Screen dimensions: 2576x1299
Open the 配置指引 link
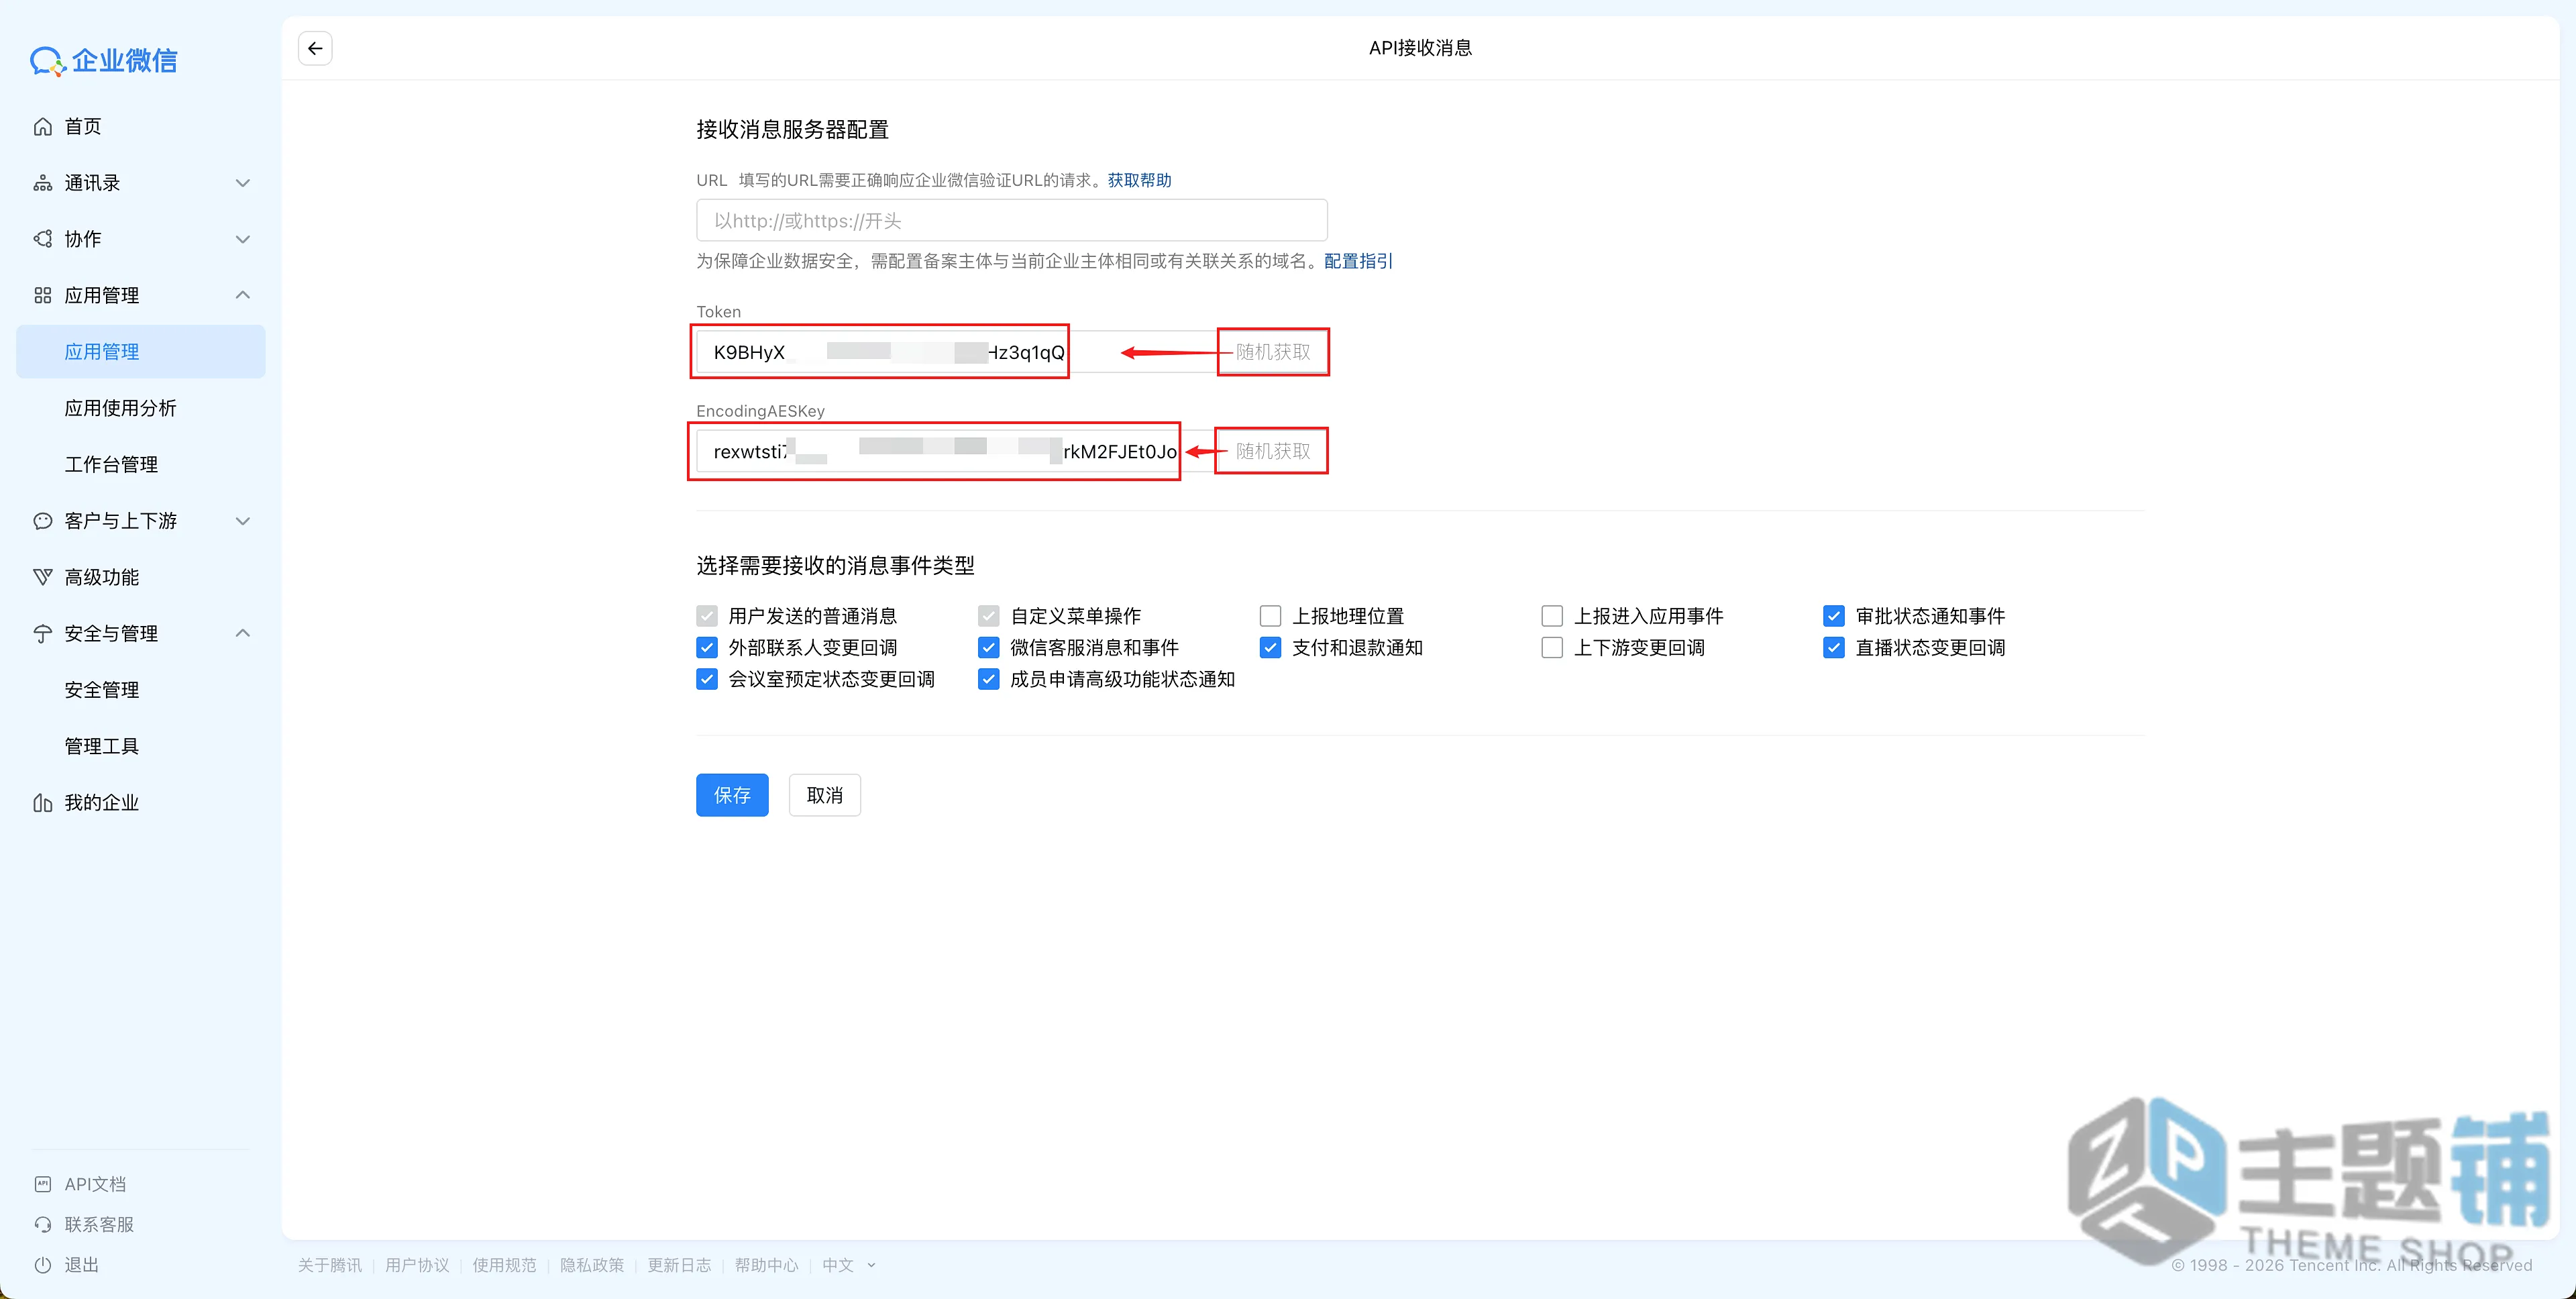click(x=1358, y=261)
